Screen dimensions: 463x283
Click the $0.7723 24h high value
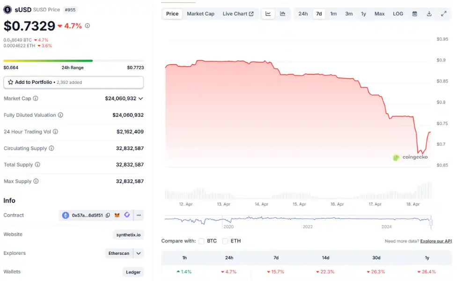135,67
